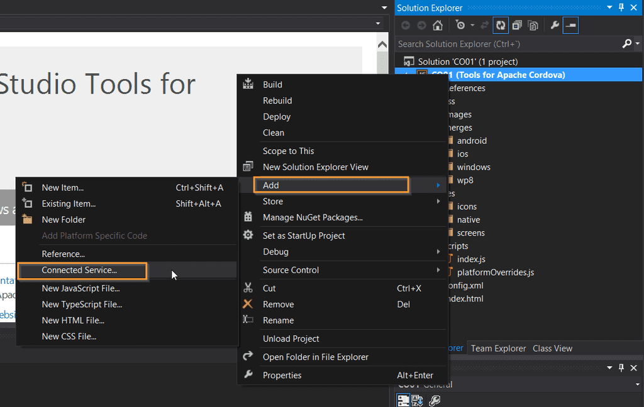Click the Back arrow in Solution Explorer toolbar
644x407 pixels.
point(406,25)
